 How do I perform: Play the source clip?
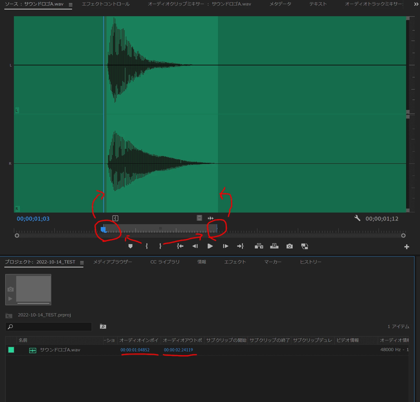[210, 246]
